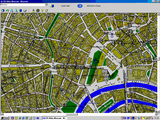Click the Internet Explorer quick launch icon
This screenshot has height=120, width=160.
click(23, 118)
